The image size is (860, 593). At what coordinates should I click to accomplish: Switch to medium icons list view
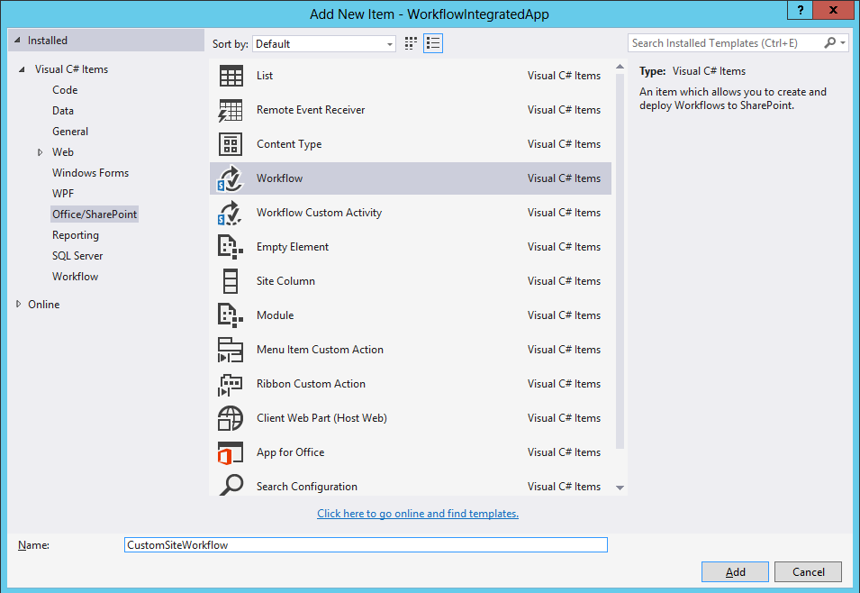[433, 43]
